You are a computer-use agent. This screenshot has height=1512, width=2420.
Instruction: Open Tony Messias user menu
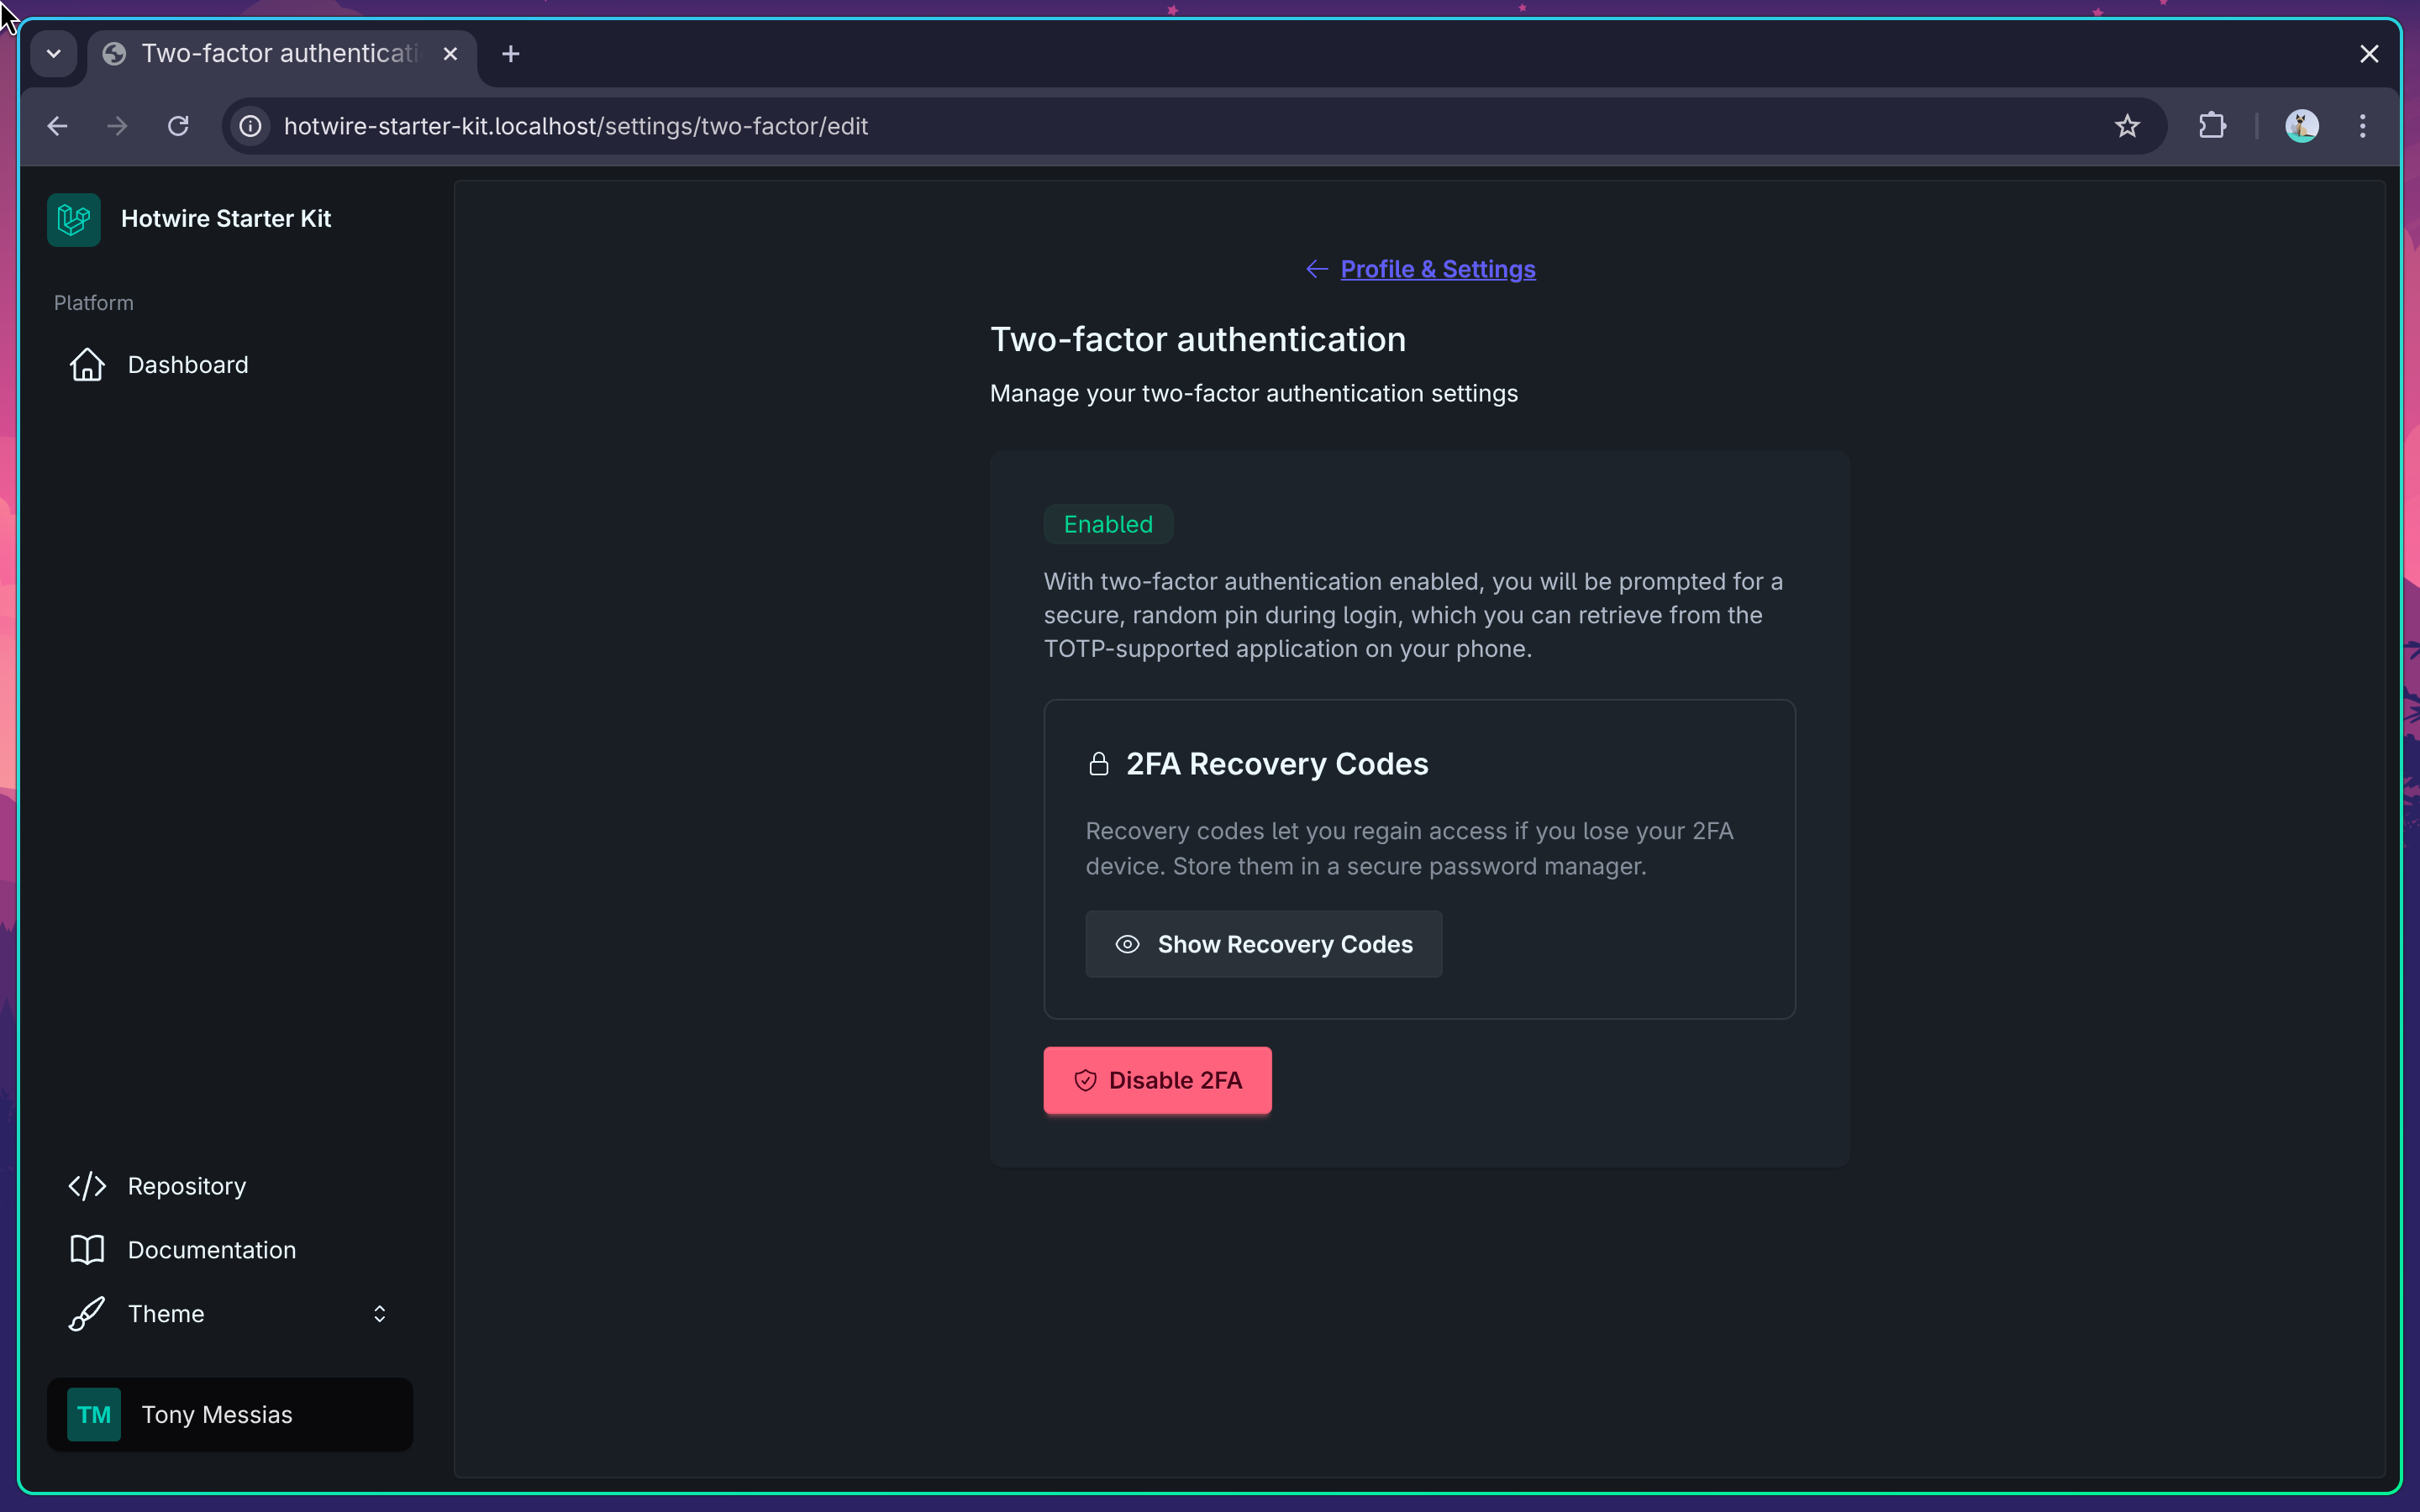230,1415
